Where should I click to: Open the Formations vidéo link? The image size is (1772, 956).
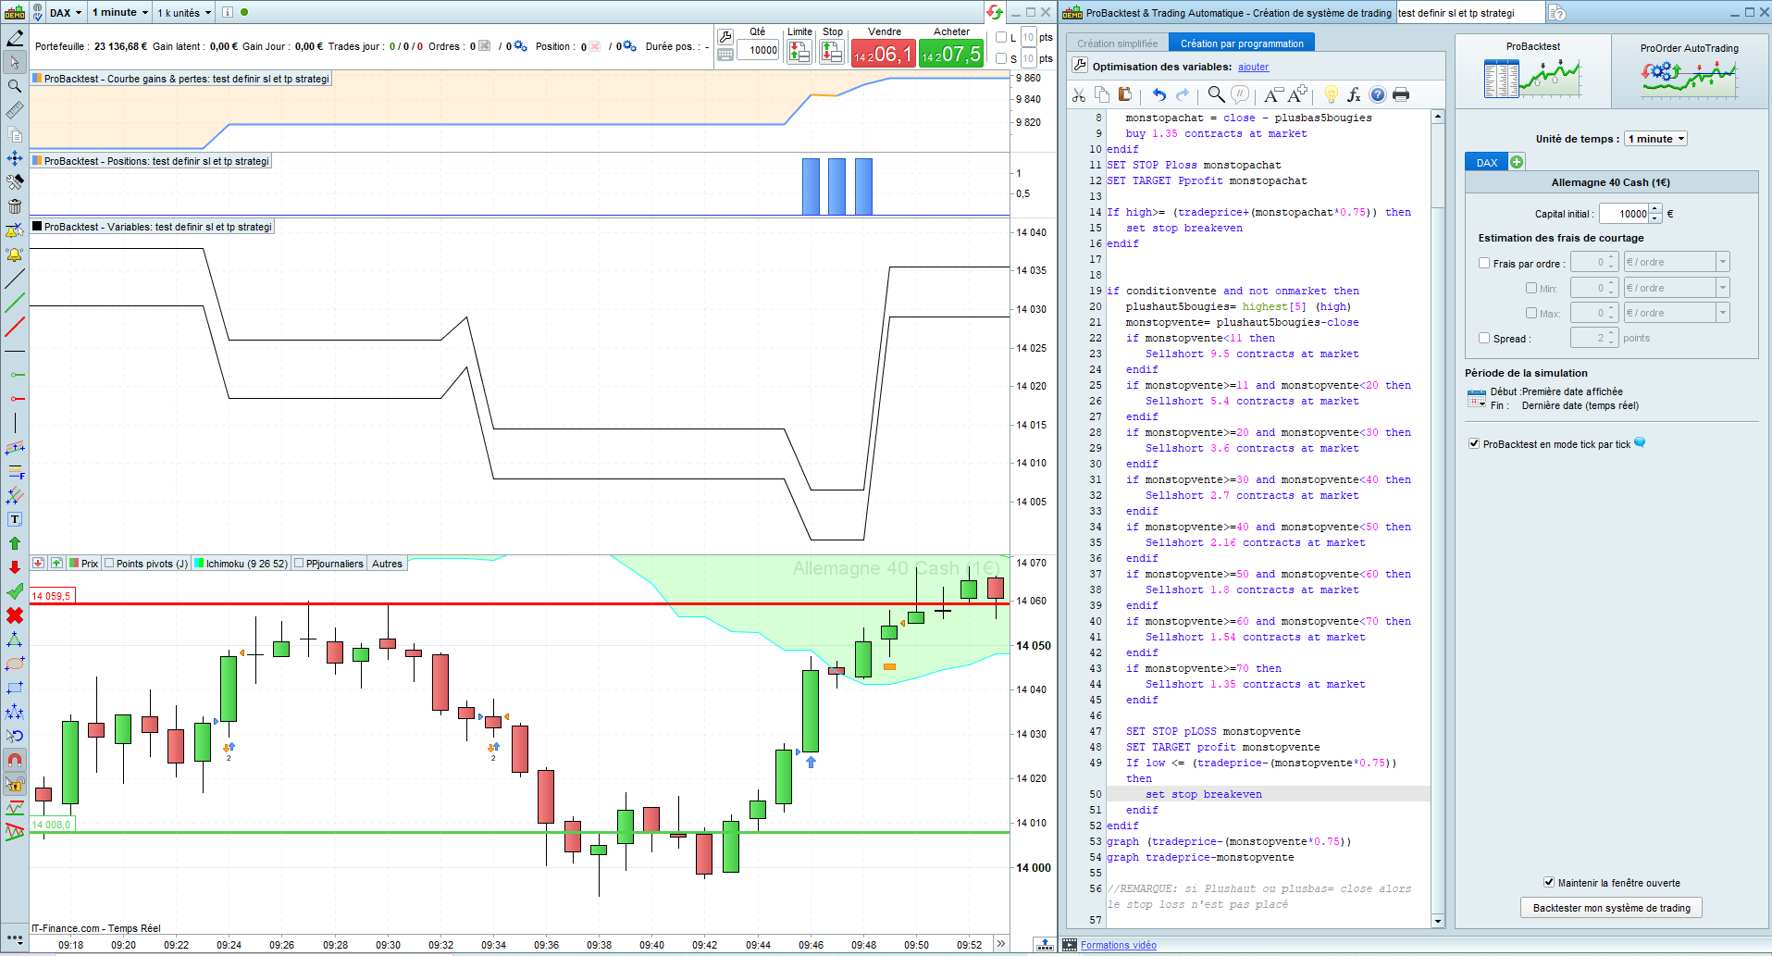(1118, 945)
